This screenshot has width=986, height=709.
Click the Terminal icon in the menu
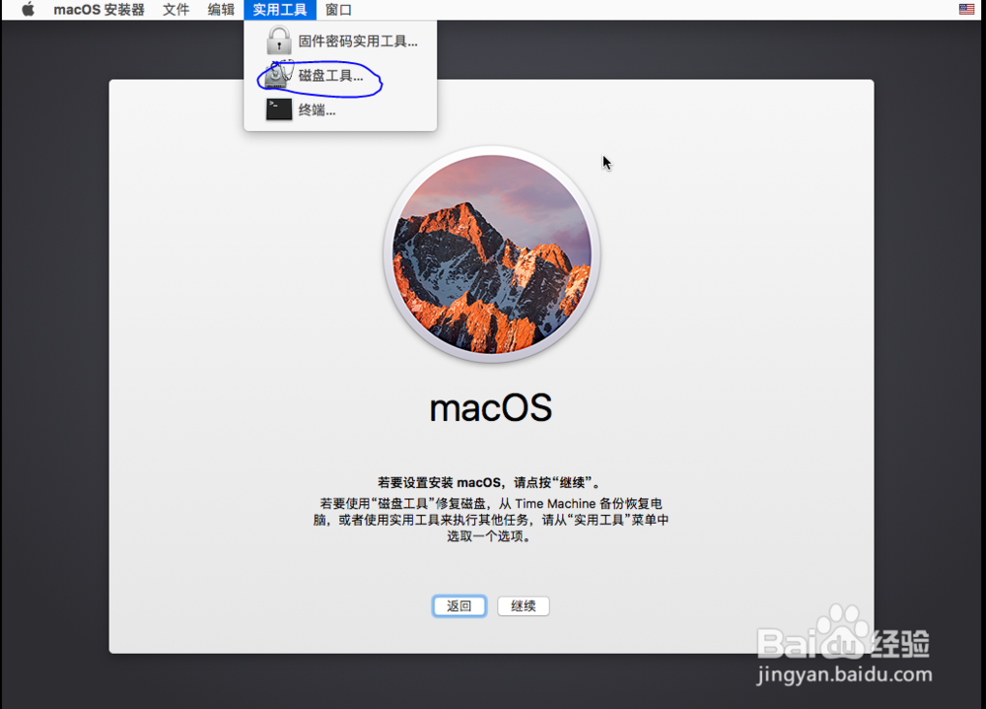point(279,108)
